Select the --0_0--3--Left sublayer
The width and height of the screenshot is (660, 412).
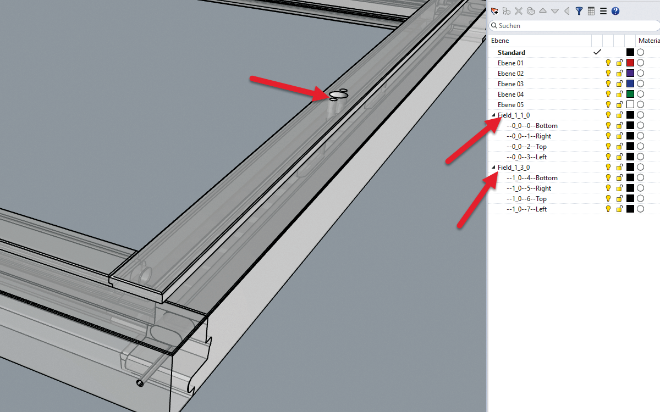pos(526,157)
